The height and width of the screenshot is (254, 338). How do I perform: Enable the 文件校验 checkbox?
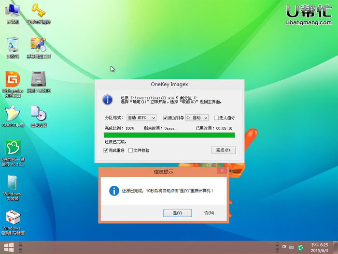[x=130, y=150]
